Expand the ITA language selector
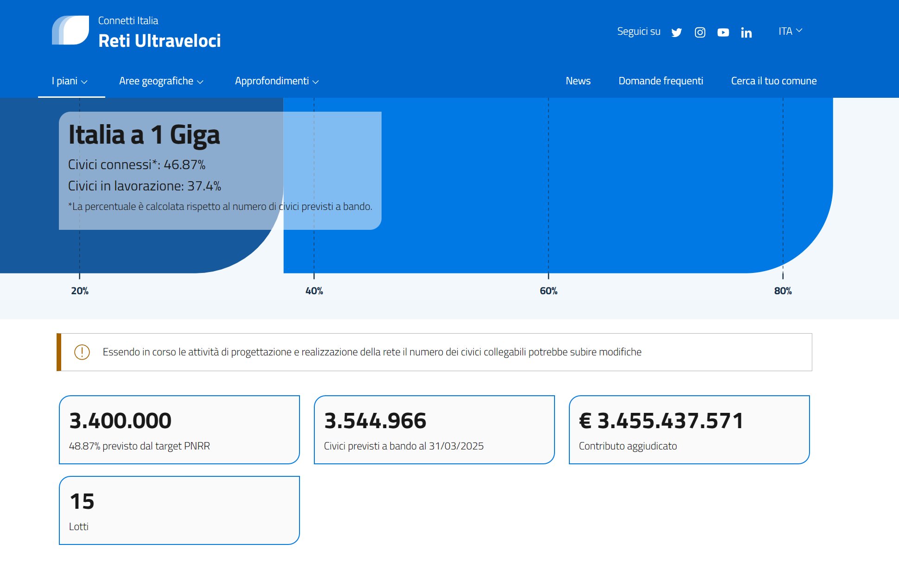Image resolution: width=899 pixels, height=563 pixels. (790, 31)
